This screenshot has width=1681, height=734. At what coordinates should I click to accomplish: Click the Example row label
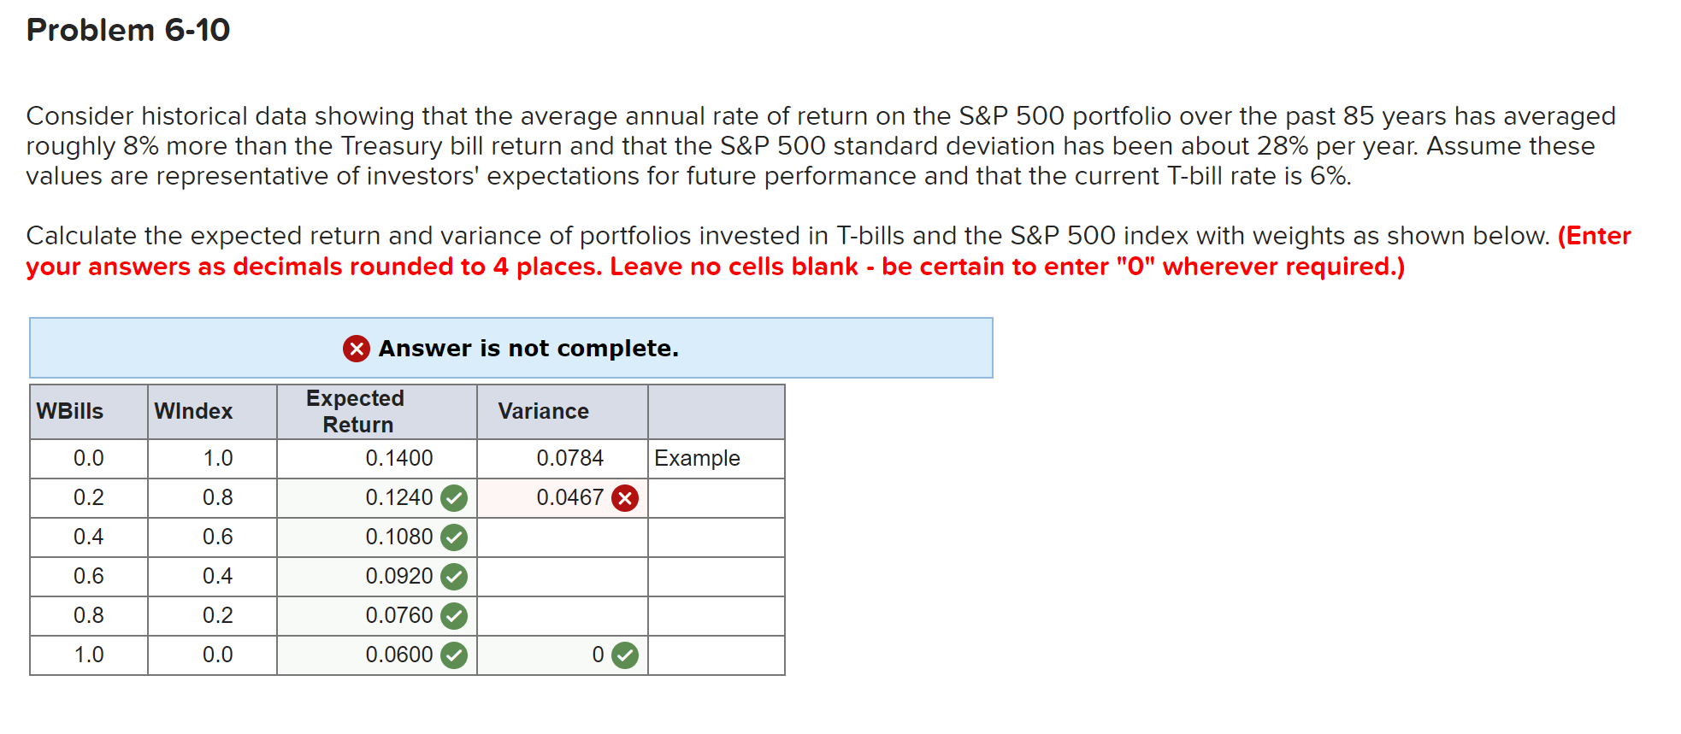point(696,459)
